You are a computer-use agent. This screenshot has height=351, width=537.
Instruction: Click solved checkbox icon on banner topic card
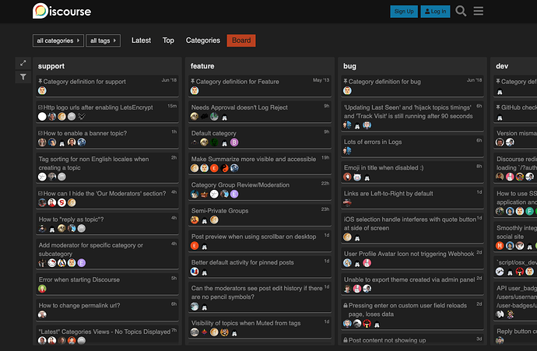click(40, 133)
